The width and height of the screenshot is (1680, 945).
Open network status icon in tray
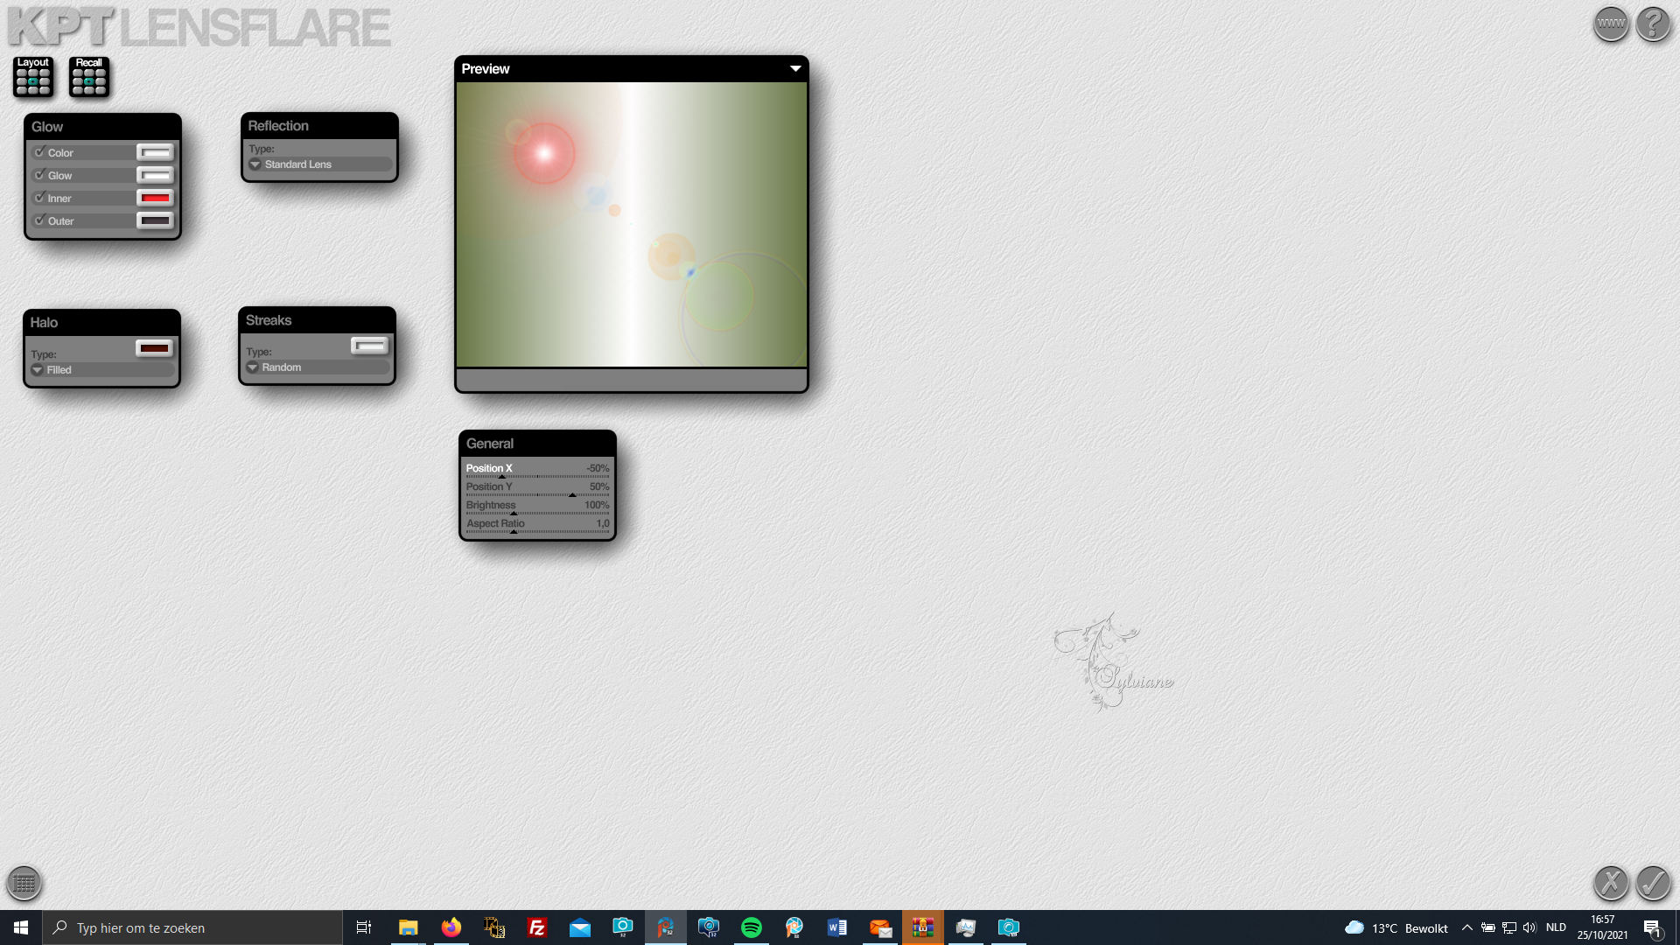pos(1509,927)
